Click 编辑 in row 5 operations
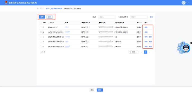 (146, 46)
